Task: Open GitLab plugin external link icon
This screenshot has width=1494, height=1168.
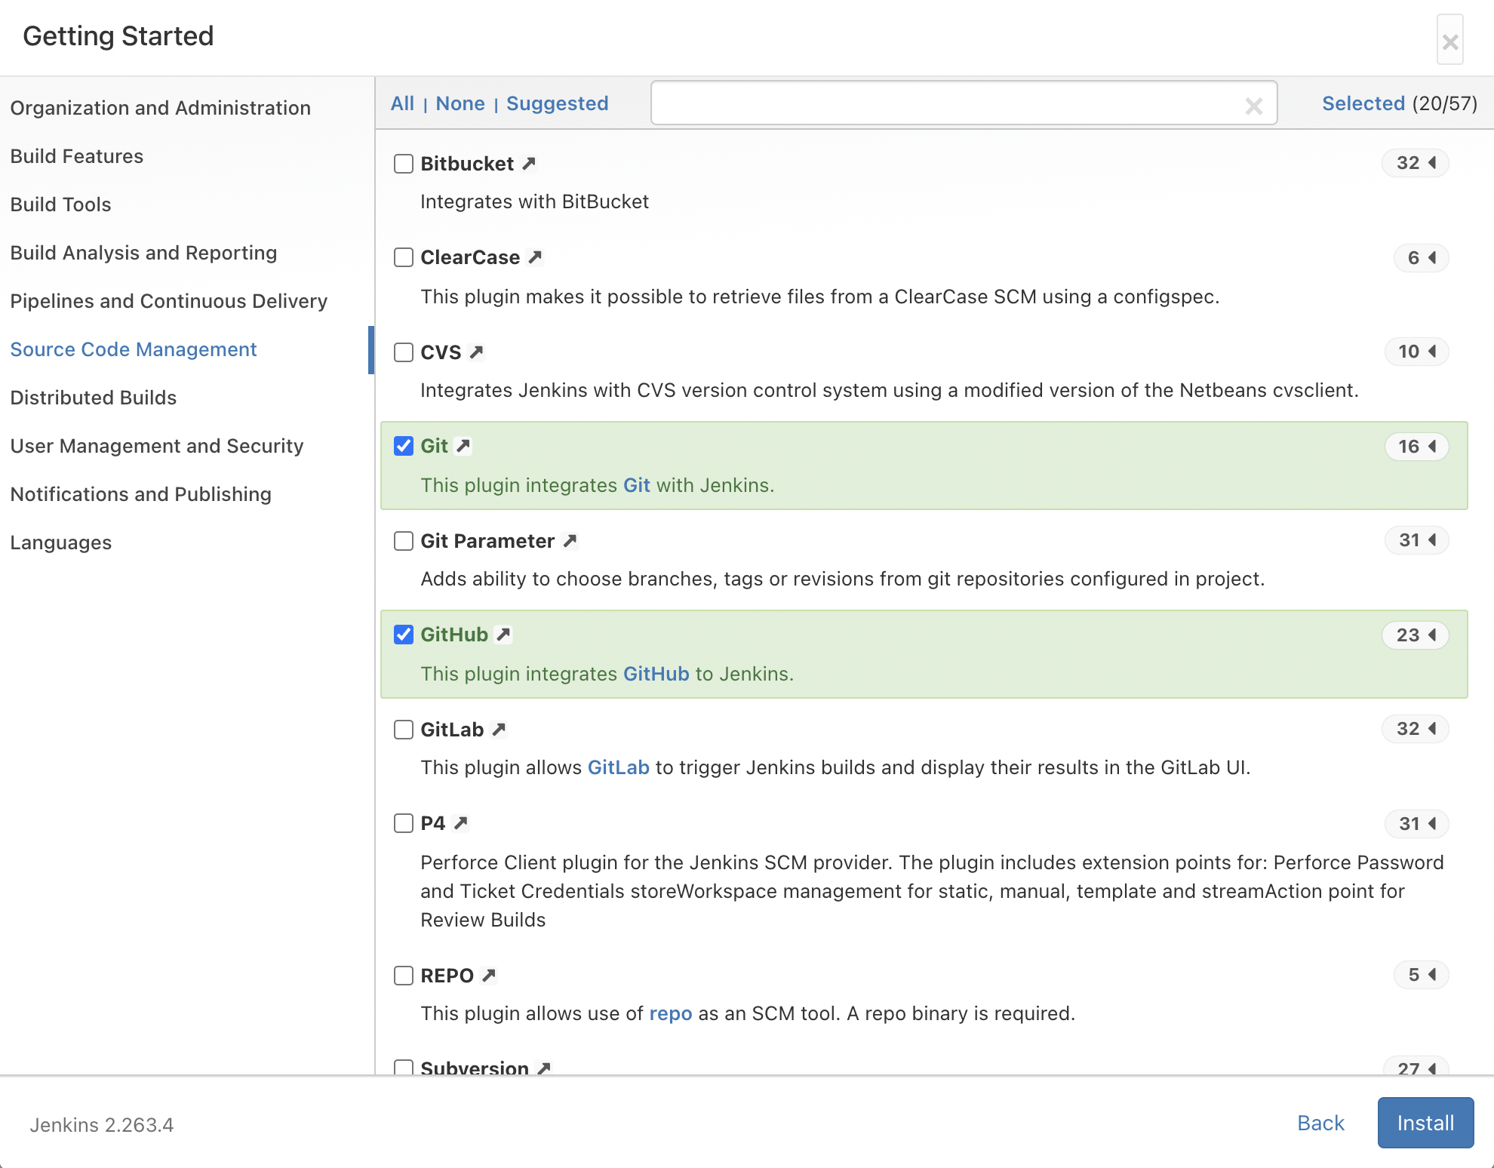Action: (499, 729)
